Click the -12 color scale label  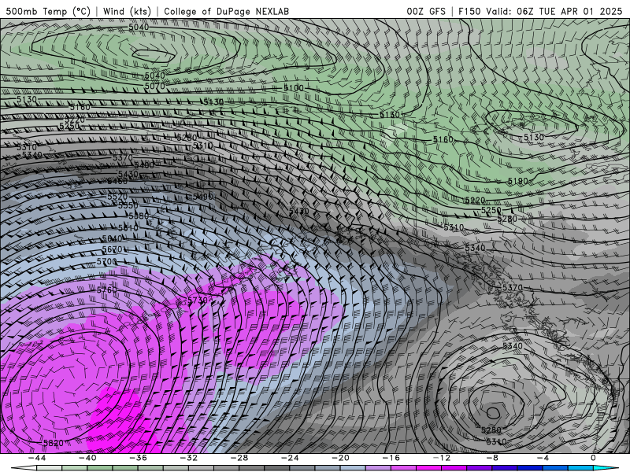click(x=442, y=458)
